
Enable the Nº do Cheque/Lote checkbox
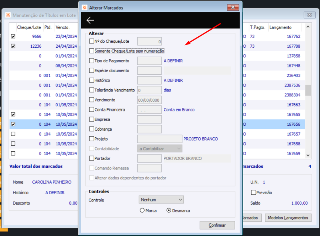[x=91, y=41]
